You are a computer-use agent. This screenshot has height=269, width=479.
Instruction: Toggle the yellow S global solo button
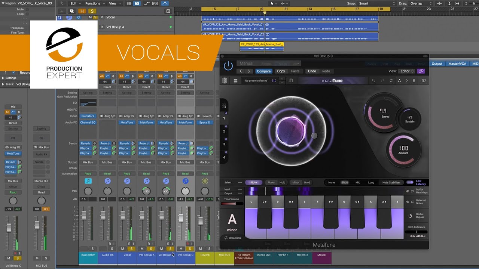click(x=92, y=11)
